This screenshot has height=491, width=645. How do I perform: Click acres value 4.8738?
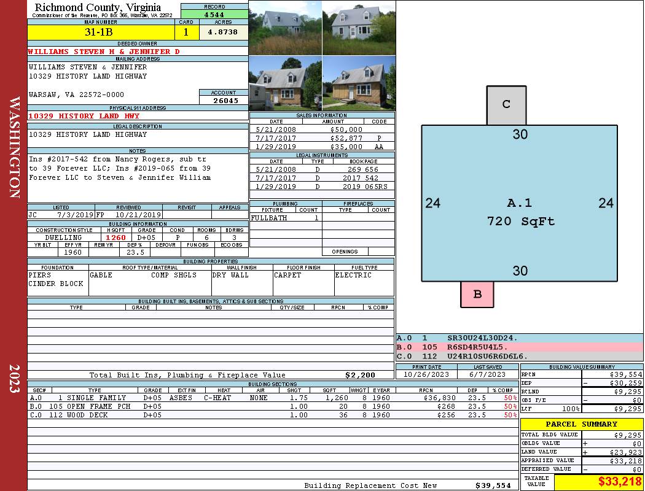(x=223, y=32)
